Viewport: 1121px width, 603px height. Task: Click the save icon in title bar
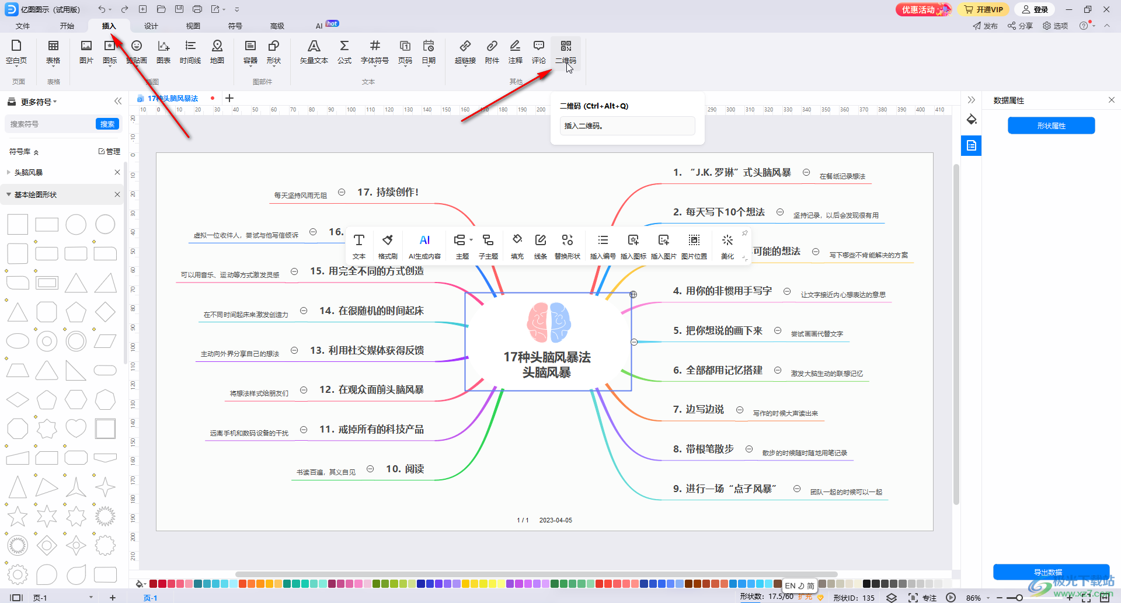tap(179, 9)
